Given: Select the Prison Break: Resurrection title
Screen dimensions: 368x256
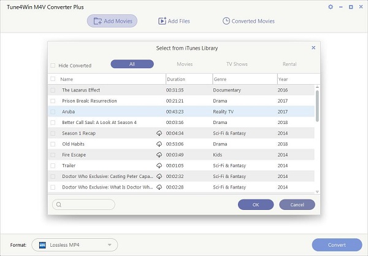Looking at the screenshot, I should (x=90, y=101).
